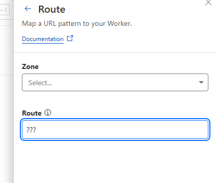Click the Zone field label
216x183 pixels.
coord(30,66)
